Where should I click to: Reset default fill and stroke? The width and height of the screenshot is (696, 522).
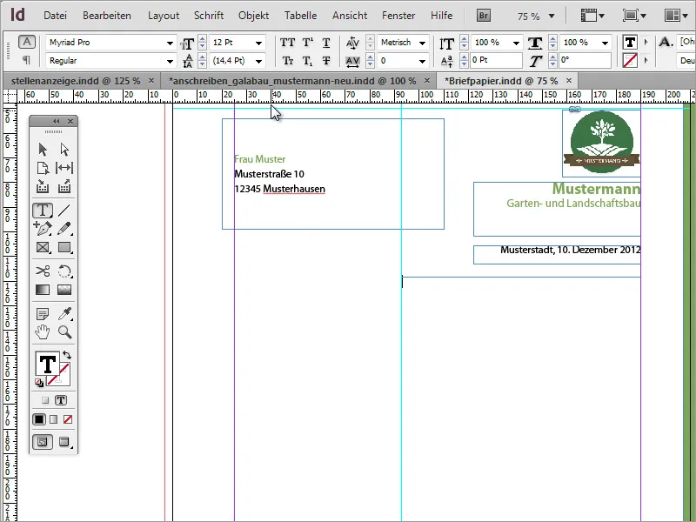point(39,383)
